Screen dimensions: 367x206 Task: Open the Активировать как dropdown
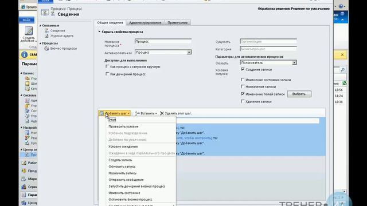[189, 53]
